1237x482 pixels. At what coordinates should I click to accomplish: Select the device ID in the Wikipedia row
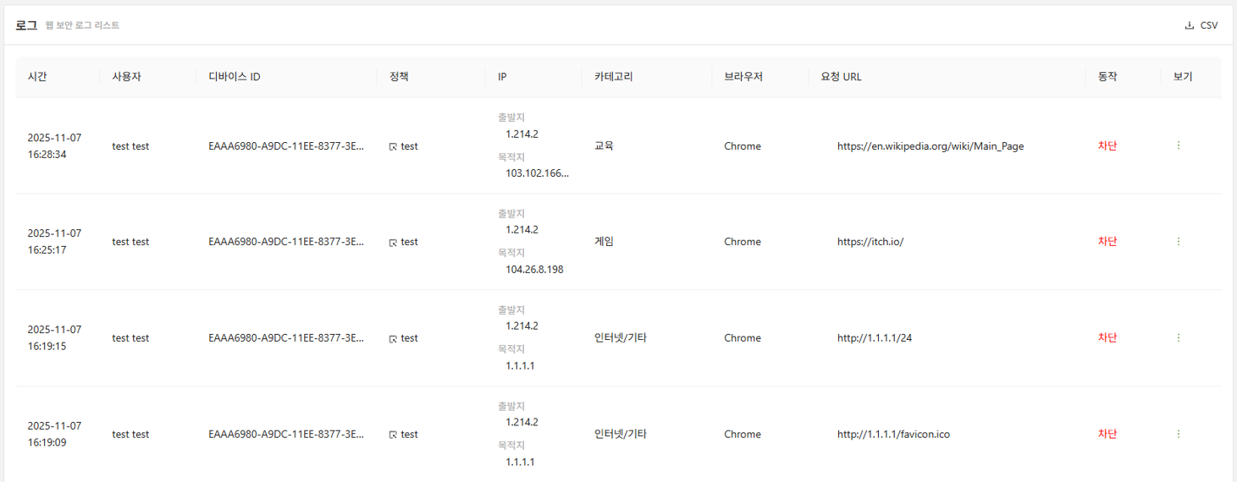(x=286, y=146)
